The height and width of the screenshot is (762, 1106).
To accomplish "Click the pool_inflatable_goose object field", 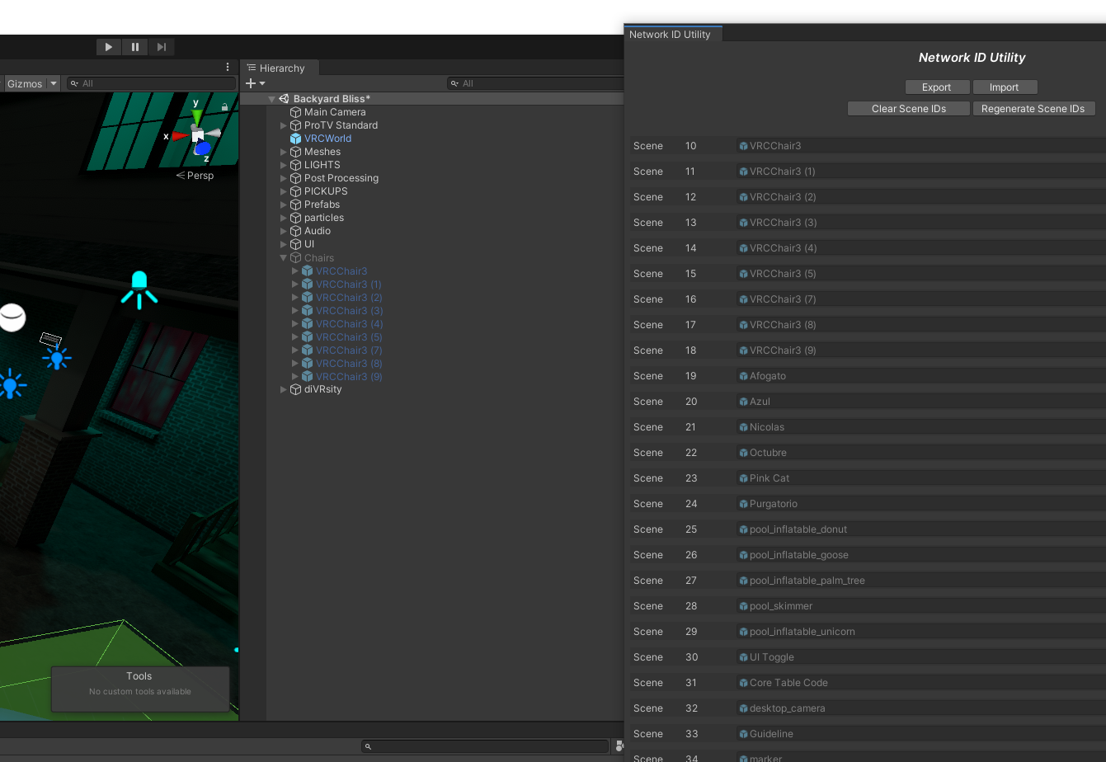I will [x=921, y=555].
